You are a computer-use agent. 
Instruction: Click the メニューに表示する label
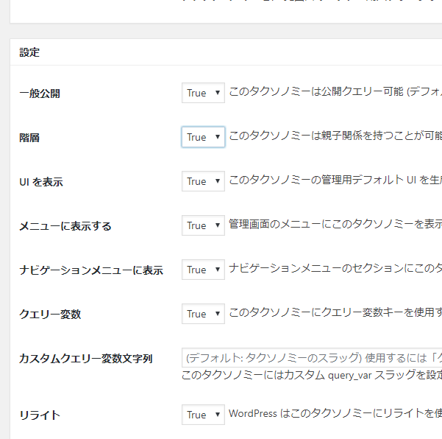click(x=65, y=226)
